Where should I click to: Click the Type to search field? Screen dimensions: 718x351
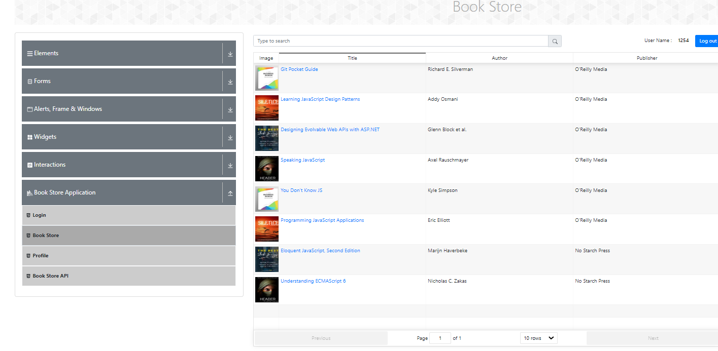[x=401, y=41]
